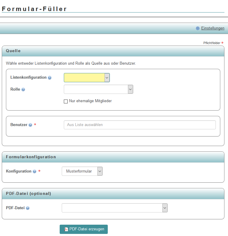Click the PDF icon on the erzeugen button

coord(66,229)
